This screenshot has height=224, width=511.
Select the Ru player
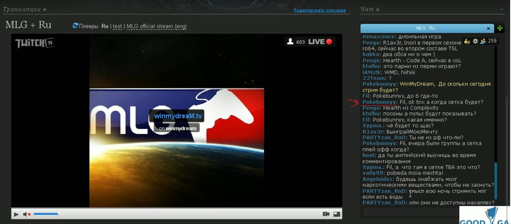(105, 26)
